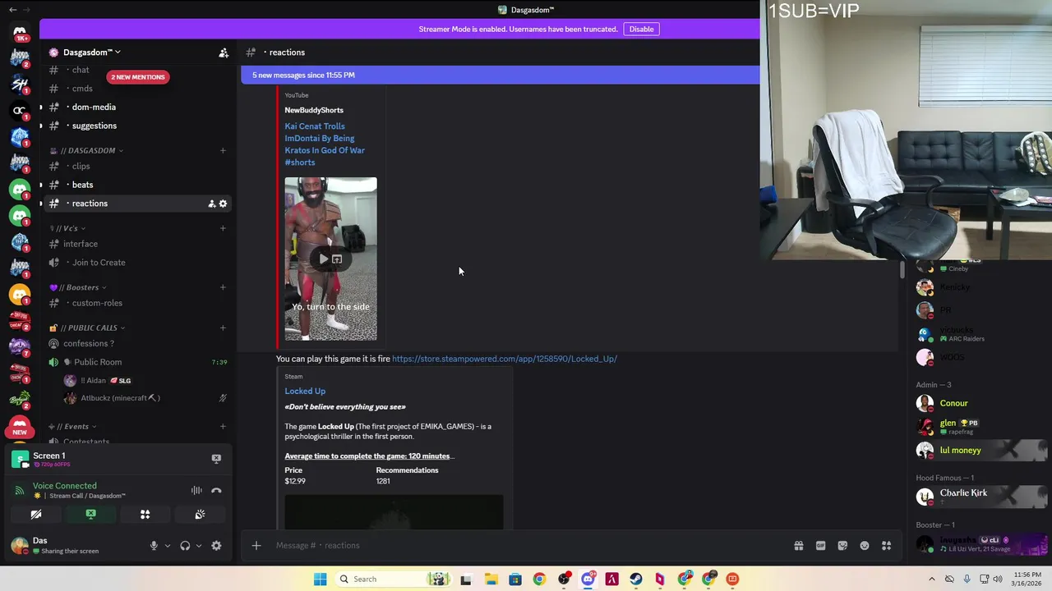The height and width of the screenshot is (591, 1052).
Task: Open the soundboard icon
Action: (x=200, y=515)
